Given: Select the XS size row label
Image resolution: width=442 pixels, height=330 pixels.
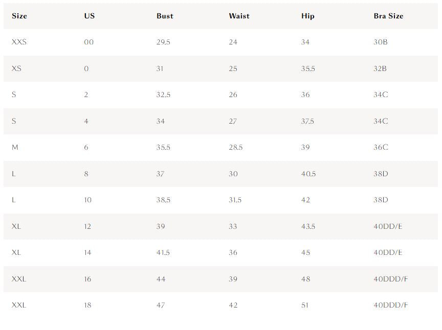Looking at the screenshot, I should point(16,68).
